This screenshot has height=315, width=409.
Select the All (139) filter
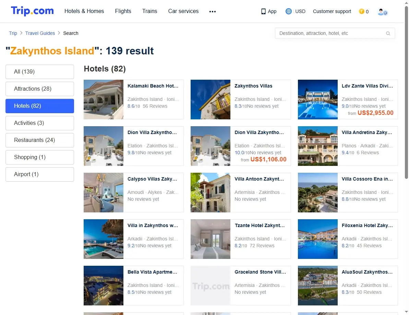pos(40,72)
